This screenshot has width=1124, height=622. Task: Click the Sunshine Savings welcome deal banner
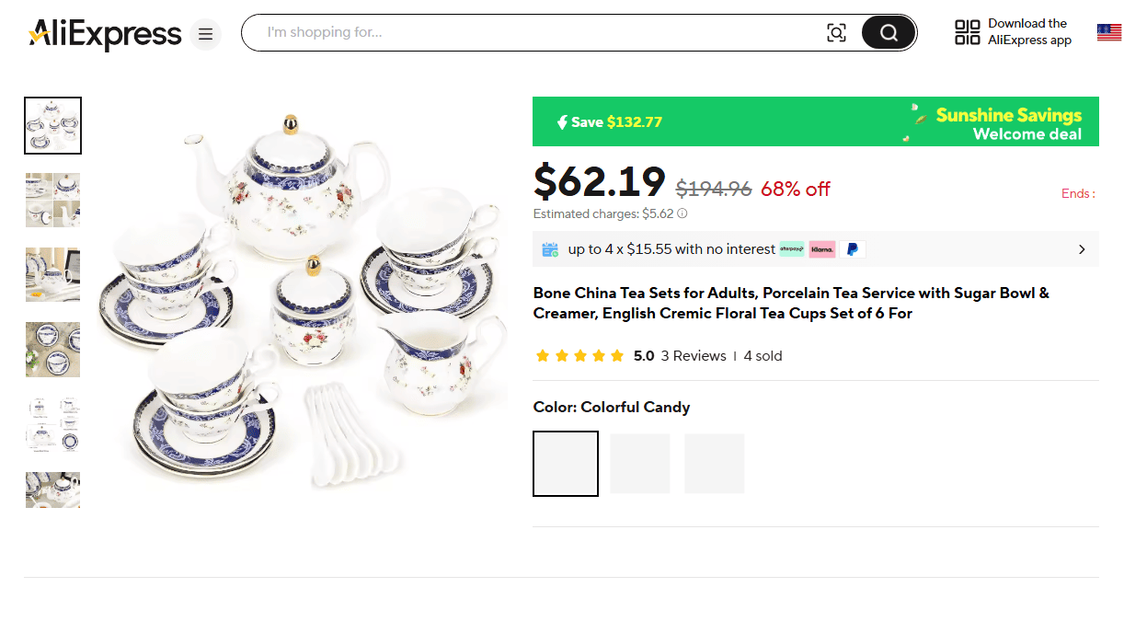tap(815, 121)
